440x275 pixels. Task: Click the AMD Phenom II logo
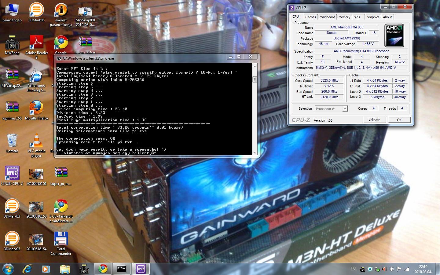(394, 35)
